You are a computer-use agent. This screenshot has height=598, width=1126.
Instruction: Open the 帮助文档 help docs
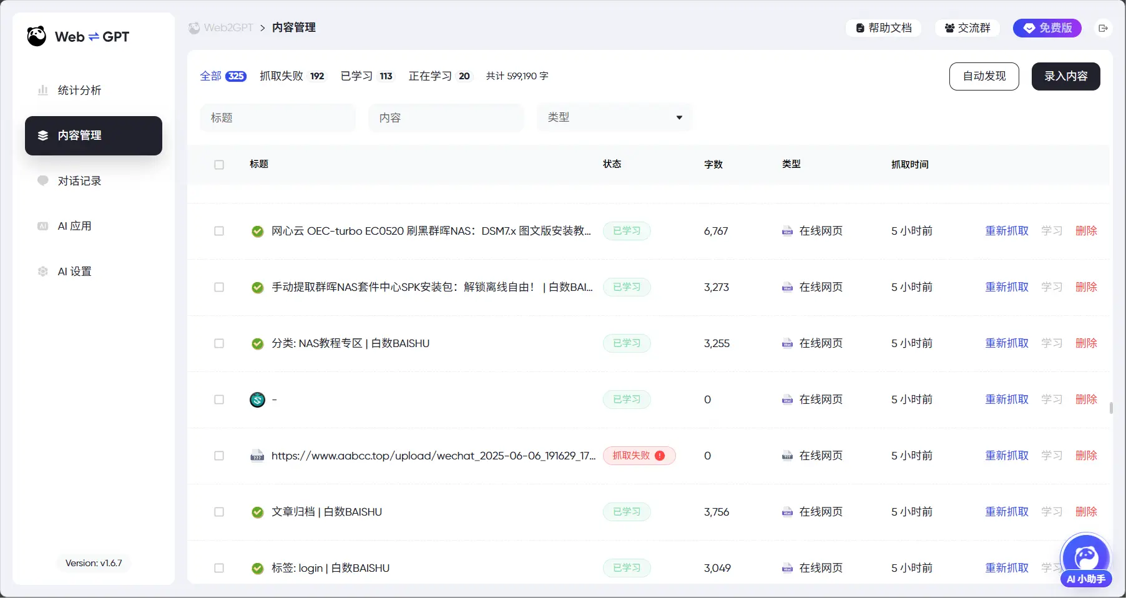(883, 28)
